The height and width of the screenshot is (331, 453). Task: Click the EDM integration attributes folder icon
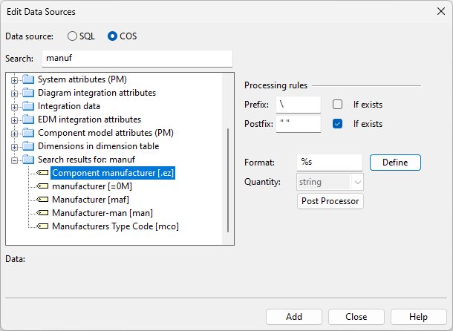click(28, 119)
